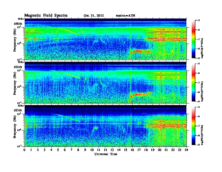Click x-axis tick label "17"
Viewport: 222px width, 172px height.
pyautogui.click(x=139, y=150)
